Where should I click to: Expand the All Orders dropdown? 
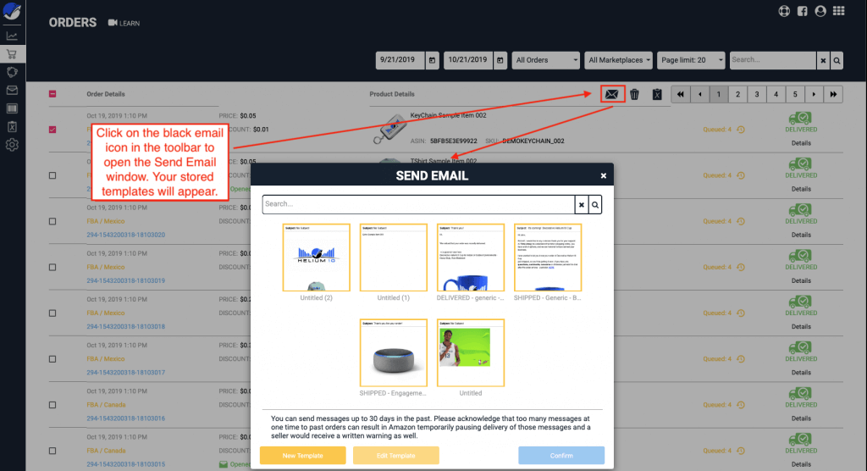point(546,60)
